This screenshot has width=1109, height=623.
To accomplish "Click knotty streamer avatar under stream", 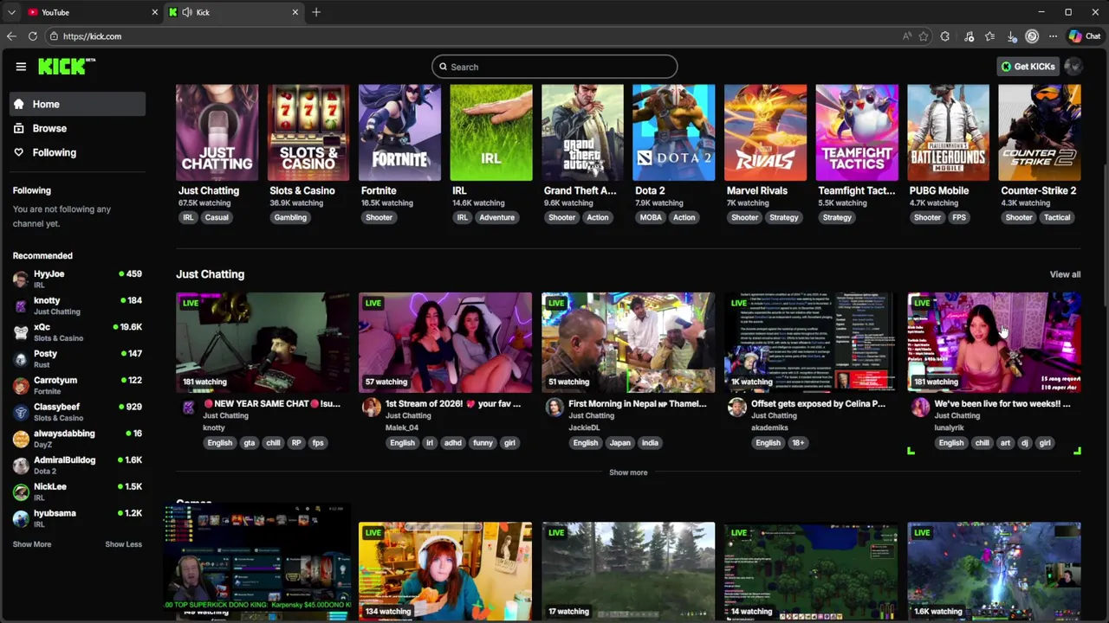I will pos(189,407).
